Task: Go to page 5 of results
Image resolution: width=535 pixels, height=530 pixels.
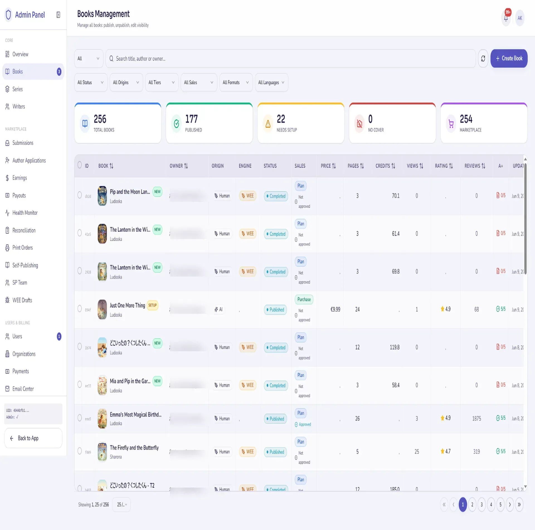Action: point(500,504)
